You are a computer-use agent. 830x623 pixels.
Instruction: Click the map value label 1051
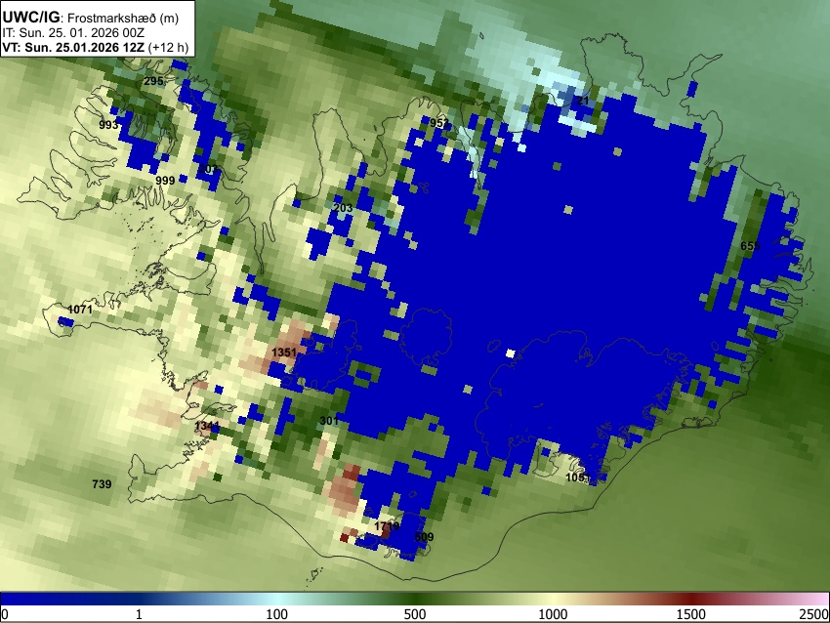(578, 478)
